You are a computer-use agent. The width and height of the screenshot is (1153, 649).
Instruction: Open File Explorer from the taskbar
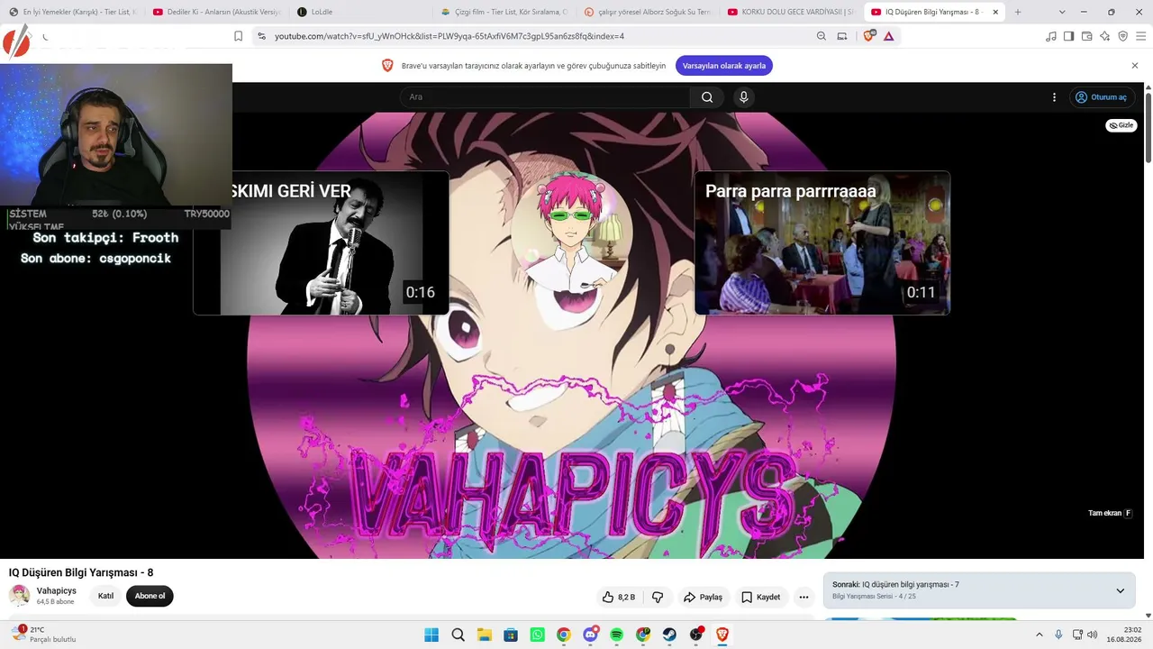pos(484,635)
